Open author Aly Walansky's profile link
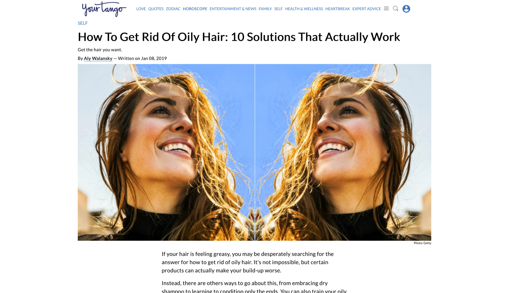Viewport: 509px width, 293px height. pyautogui.click(x=98, y=58)
